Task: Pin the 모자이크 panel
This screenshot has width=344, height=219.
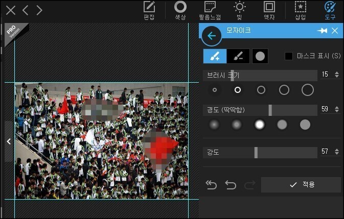Action: [323, 31]
